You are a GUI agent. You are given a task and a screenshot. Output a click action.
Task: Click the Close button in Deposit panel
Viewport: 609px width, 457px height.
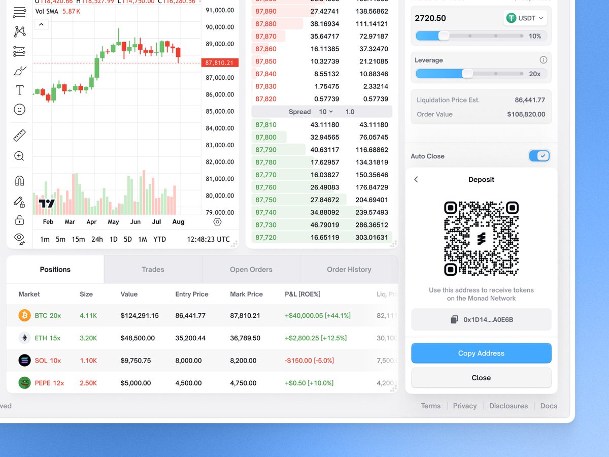481,378
